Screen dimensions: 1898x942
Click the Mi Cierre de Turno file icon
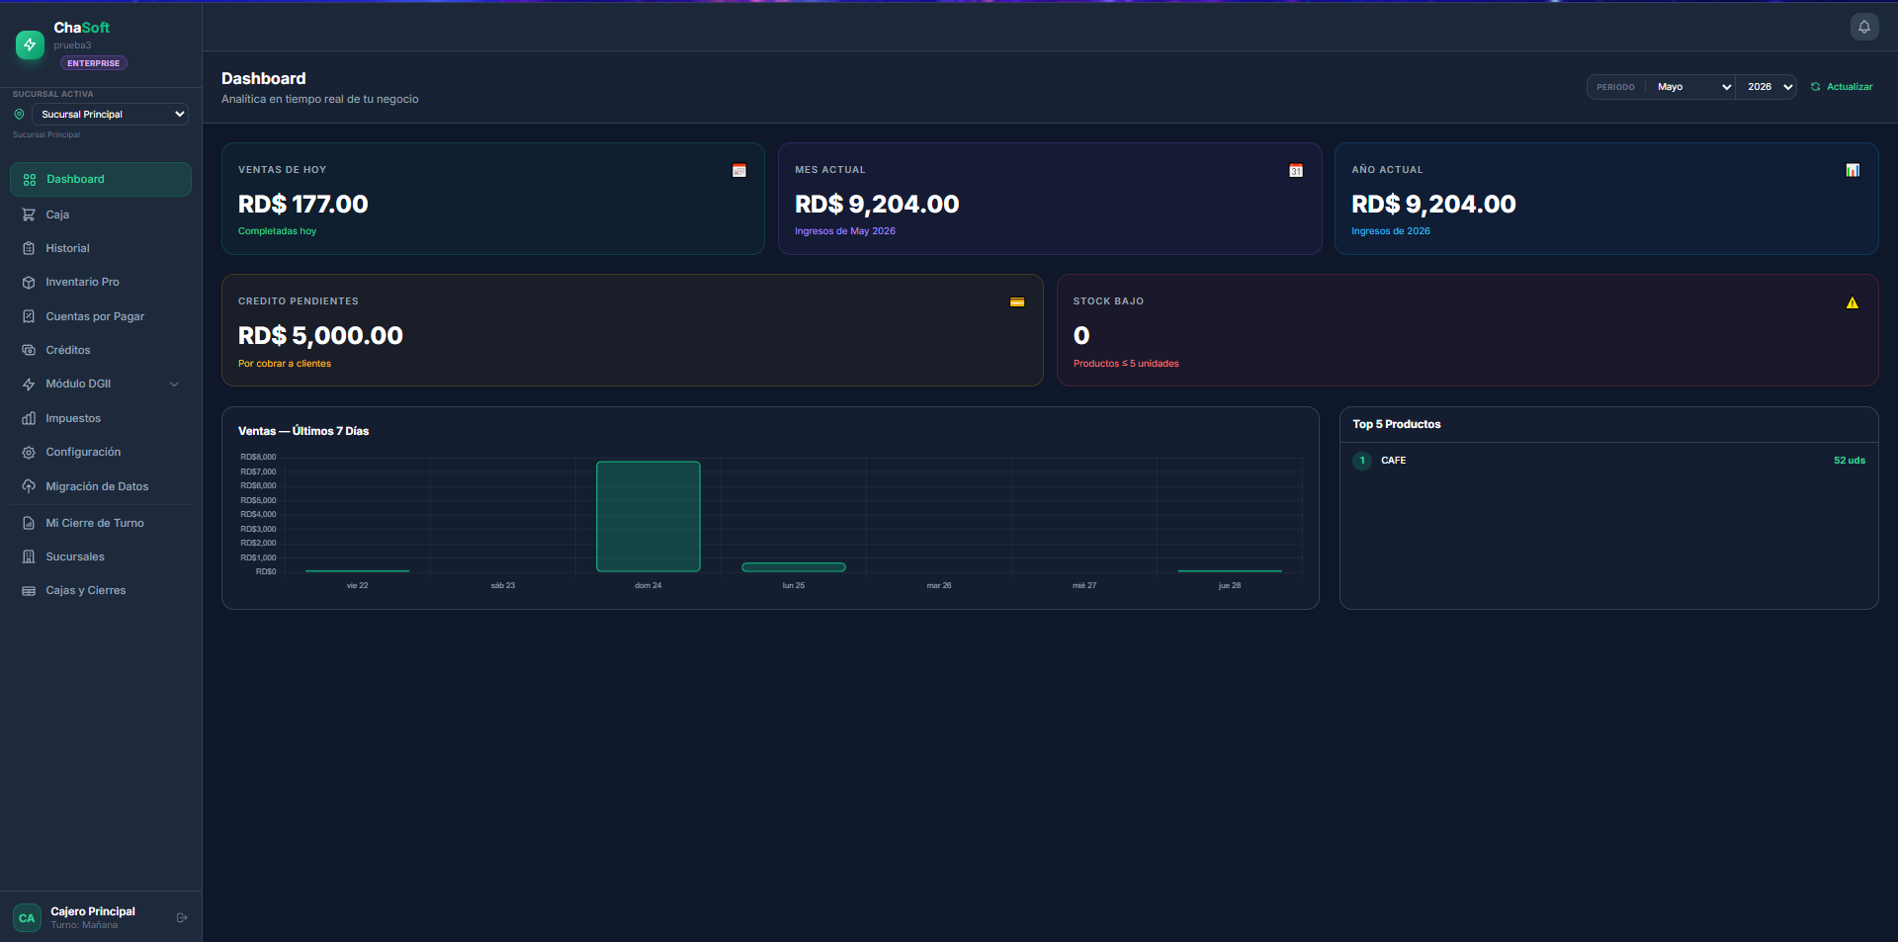(29, 523)
